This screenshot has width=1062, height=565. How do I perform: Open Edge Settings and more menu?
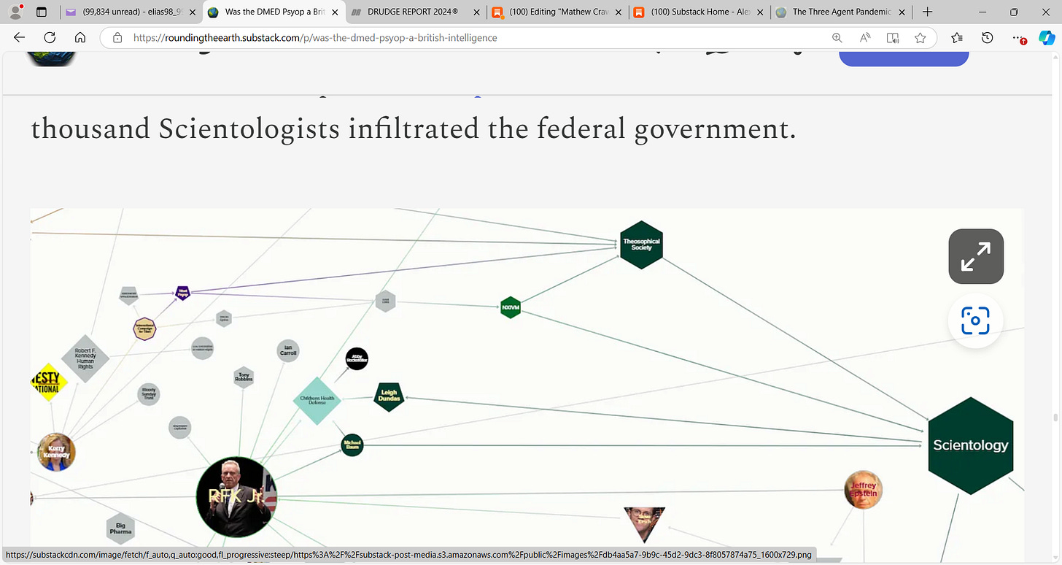[x=1019, y=38]
